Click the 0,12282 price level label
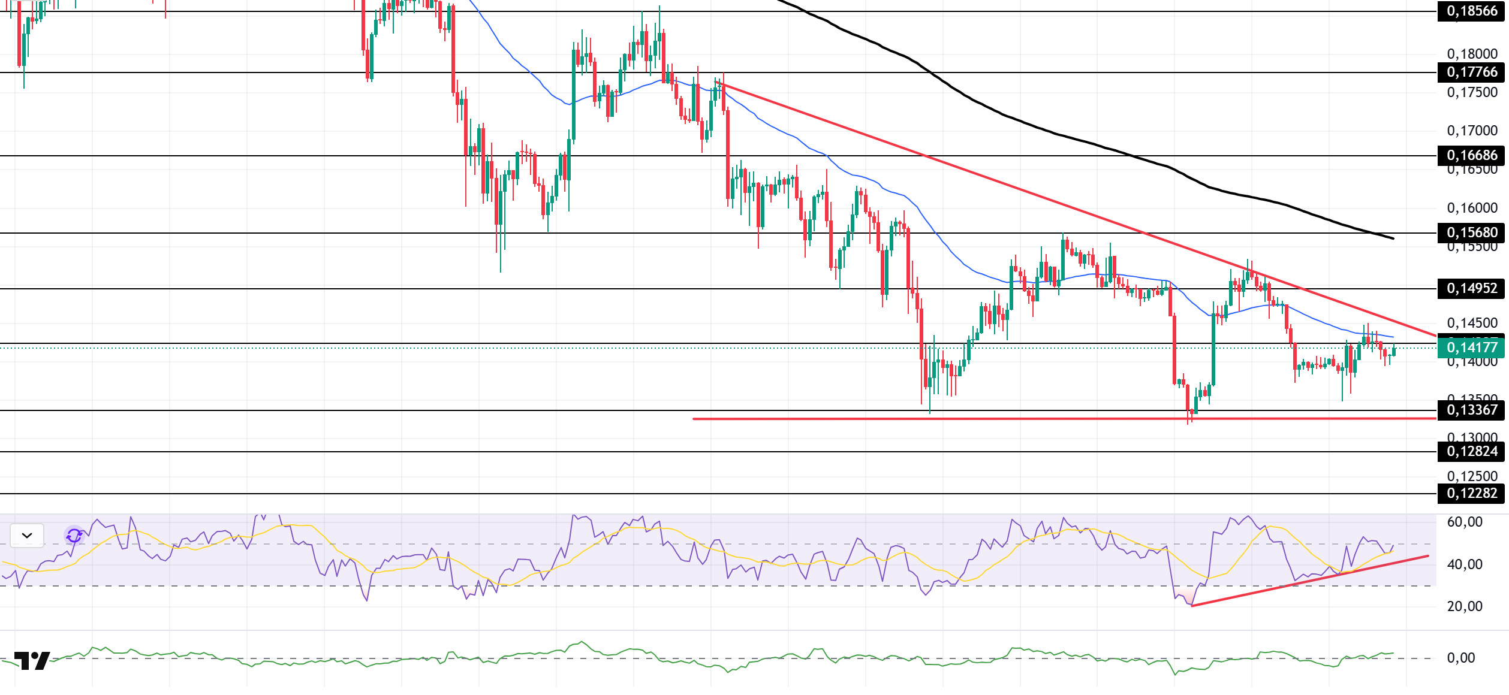 click(1472, 494)
